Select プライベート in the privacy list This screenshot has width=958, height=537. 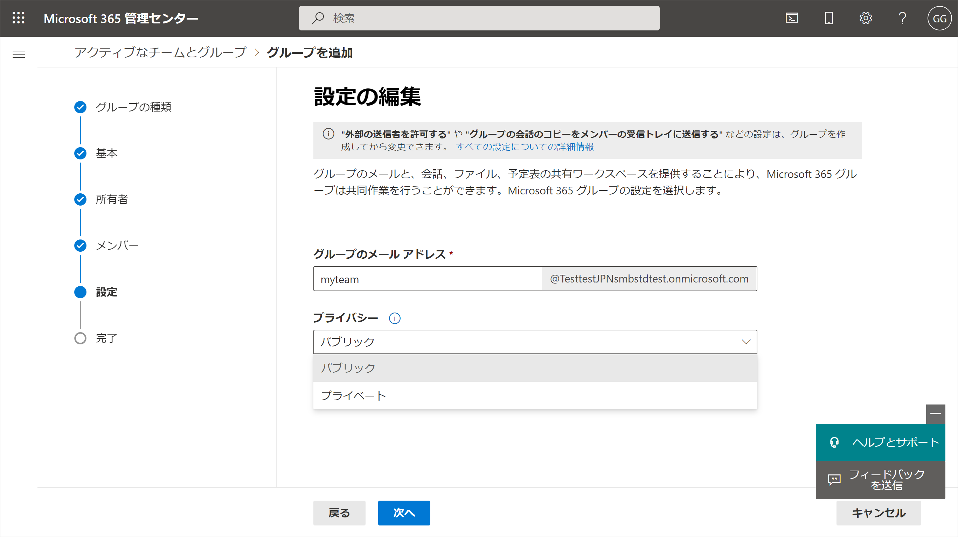pos(535,395)
